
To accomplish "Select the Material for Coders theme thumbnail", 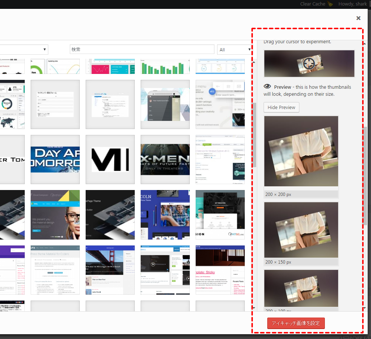I will tap(55, 270).
